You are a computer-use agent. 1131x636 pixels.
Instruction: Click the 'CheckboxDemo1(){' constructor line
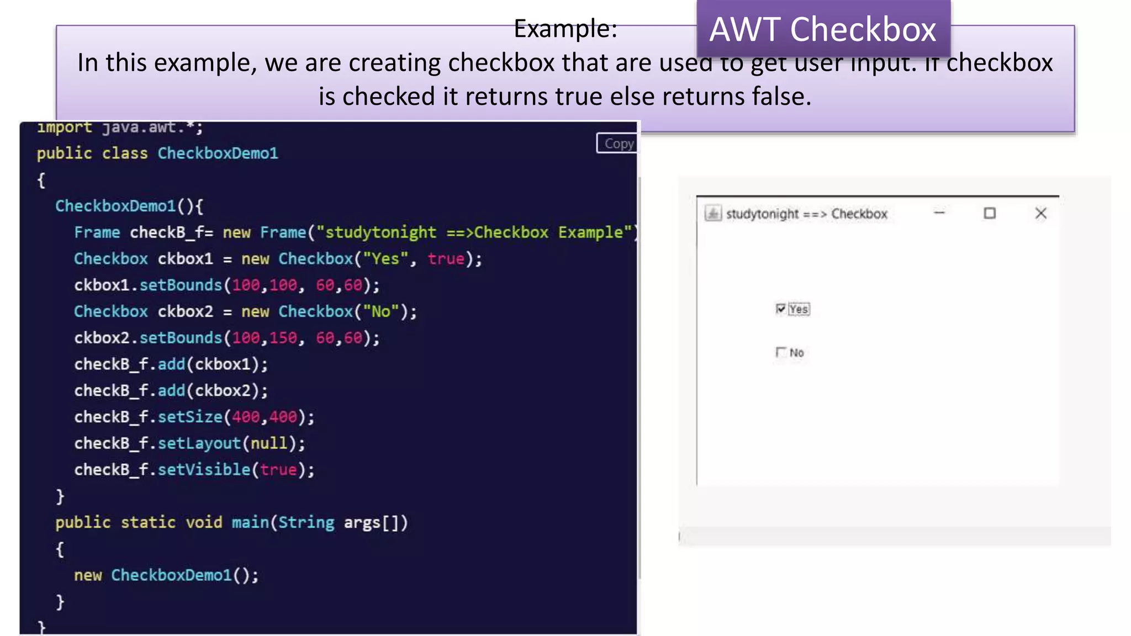(x=129, y=206)
